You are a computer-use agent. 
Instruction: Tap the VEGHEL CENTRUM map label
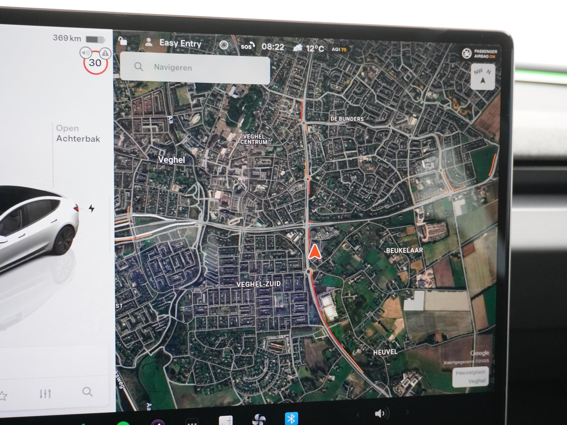point(254,139)
